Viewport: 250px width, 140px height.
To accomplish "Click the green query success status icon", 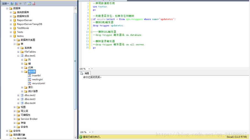I will 81,137.
